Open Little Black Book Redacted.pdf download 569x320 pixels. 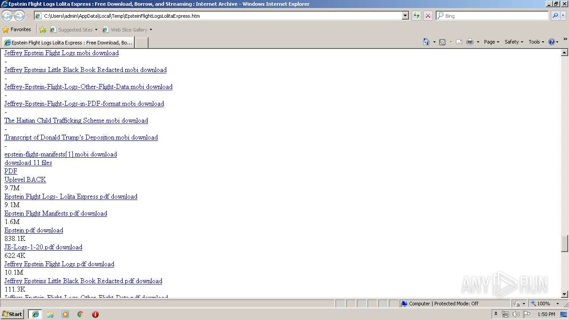click(83, 281)
